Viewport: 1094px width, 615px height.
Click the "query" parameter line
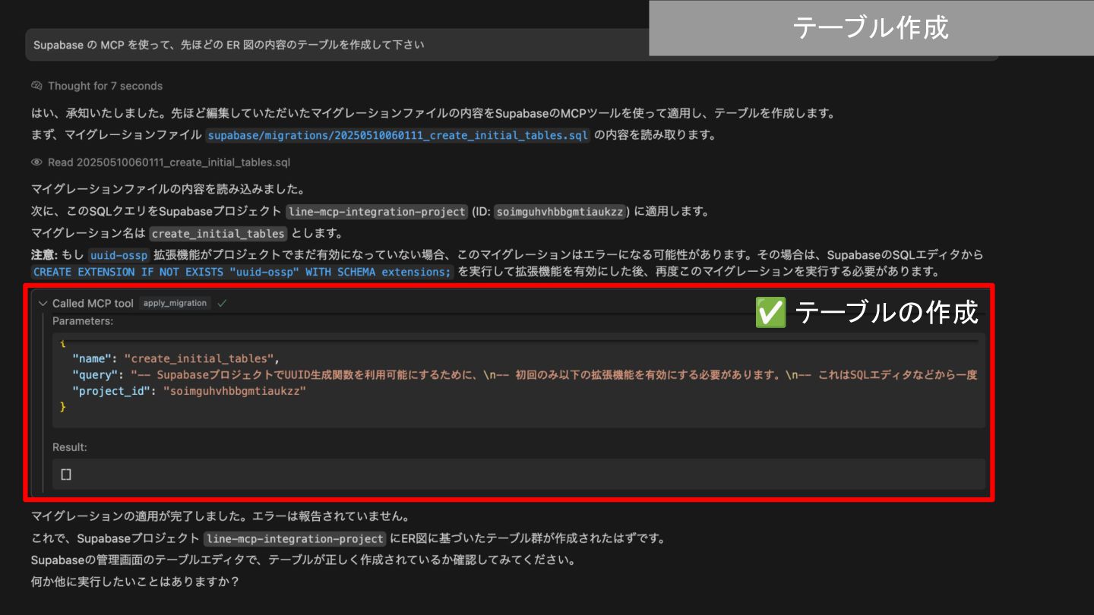pos(524,375)
